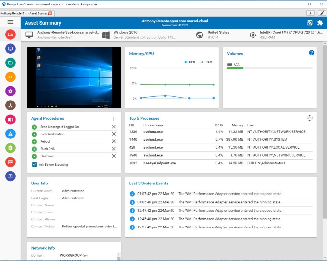Run the Lock Workstation procedure

(x=34, y=134)
